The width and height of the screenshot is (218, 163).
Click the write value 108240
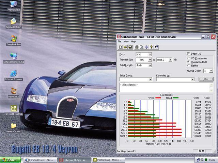(197, 121)
